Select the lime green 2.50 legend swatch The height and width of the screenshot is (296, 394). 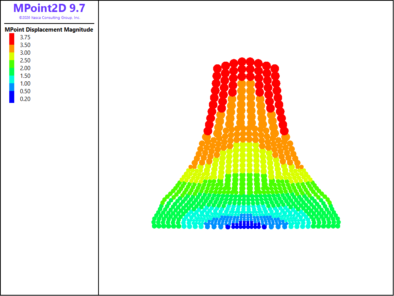[x=12, y=64]
